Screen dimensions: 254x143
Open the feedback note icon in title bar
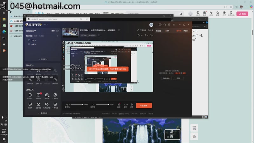point(169,25)
